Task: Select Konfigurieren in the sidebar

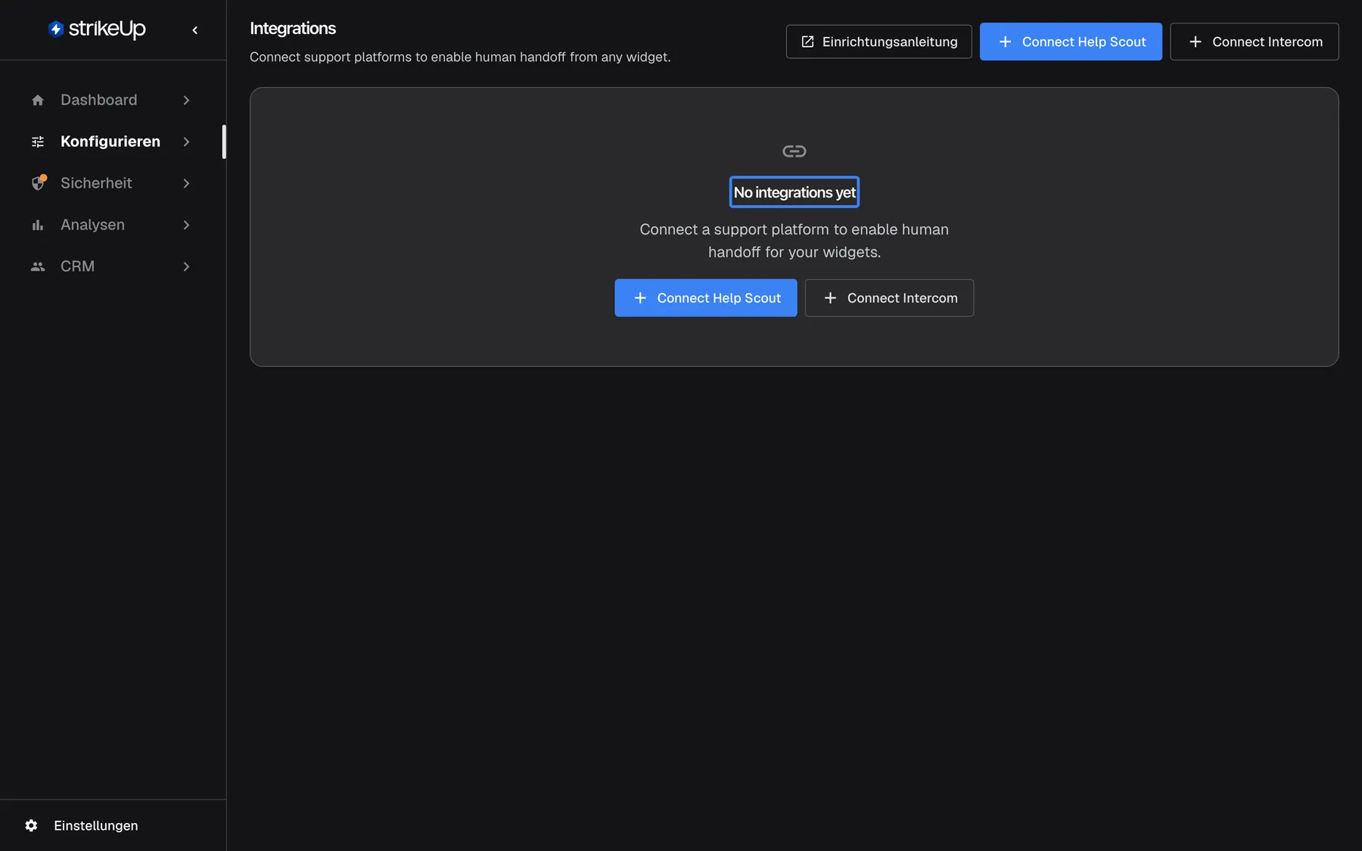Action: [x=111, y=141]
